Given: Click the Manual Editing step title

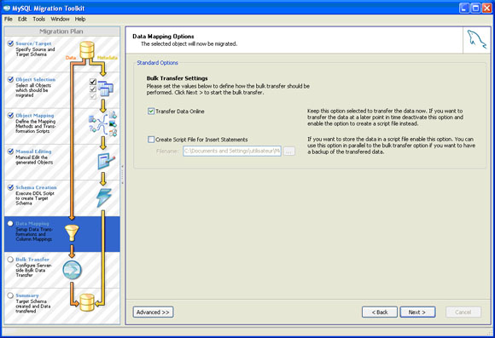Looking at the screenshot, I should [x=33, y=152].
